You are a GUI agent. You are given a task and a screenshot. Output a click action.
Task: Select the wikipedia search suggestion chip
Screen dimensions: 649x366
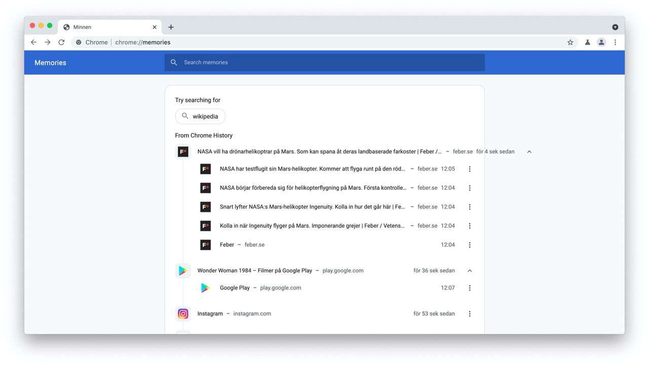click(200, 116)
